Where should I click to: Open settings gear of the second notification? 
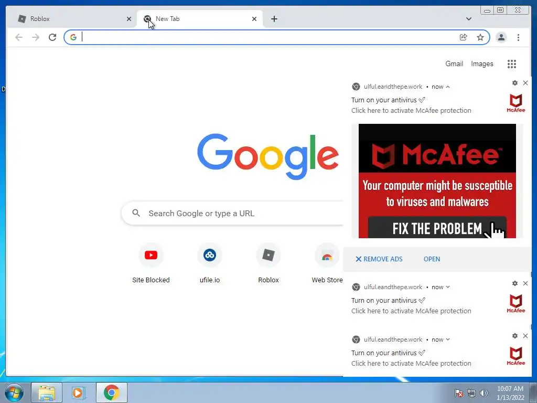[x=515, y=283]
